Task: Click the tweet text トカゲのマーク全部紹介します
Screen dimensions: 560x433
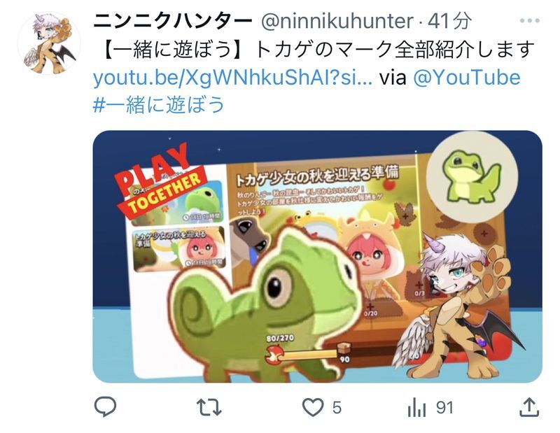Action: point(395,49)
